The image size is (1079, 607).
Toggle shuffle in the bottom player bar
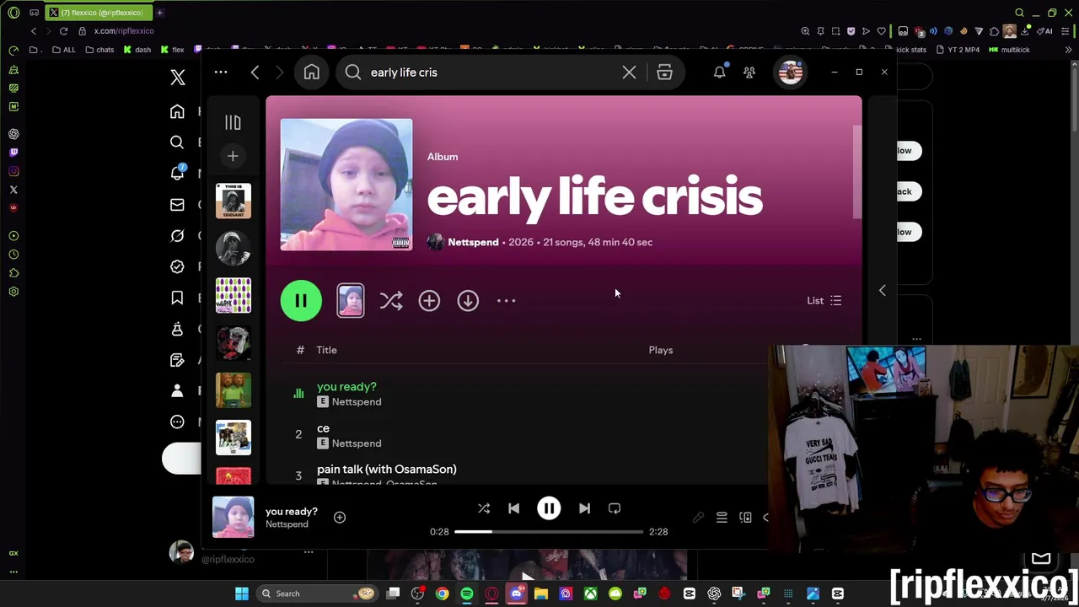[484, 508]
